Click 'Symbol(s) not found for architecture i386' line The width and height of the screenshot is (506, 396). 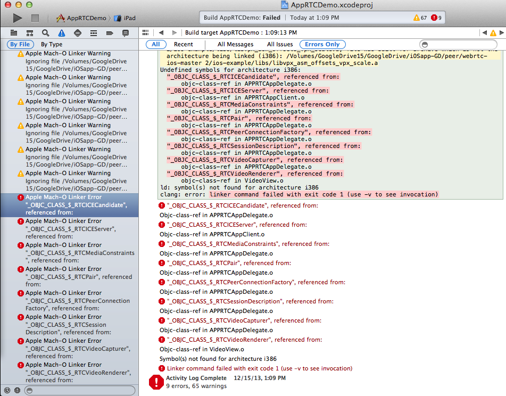[218, 359]
